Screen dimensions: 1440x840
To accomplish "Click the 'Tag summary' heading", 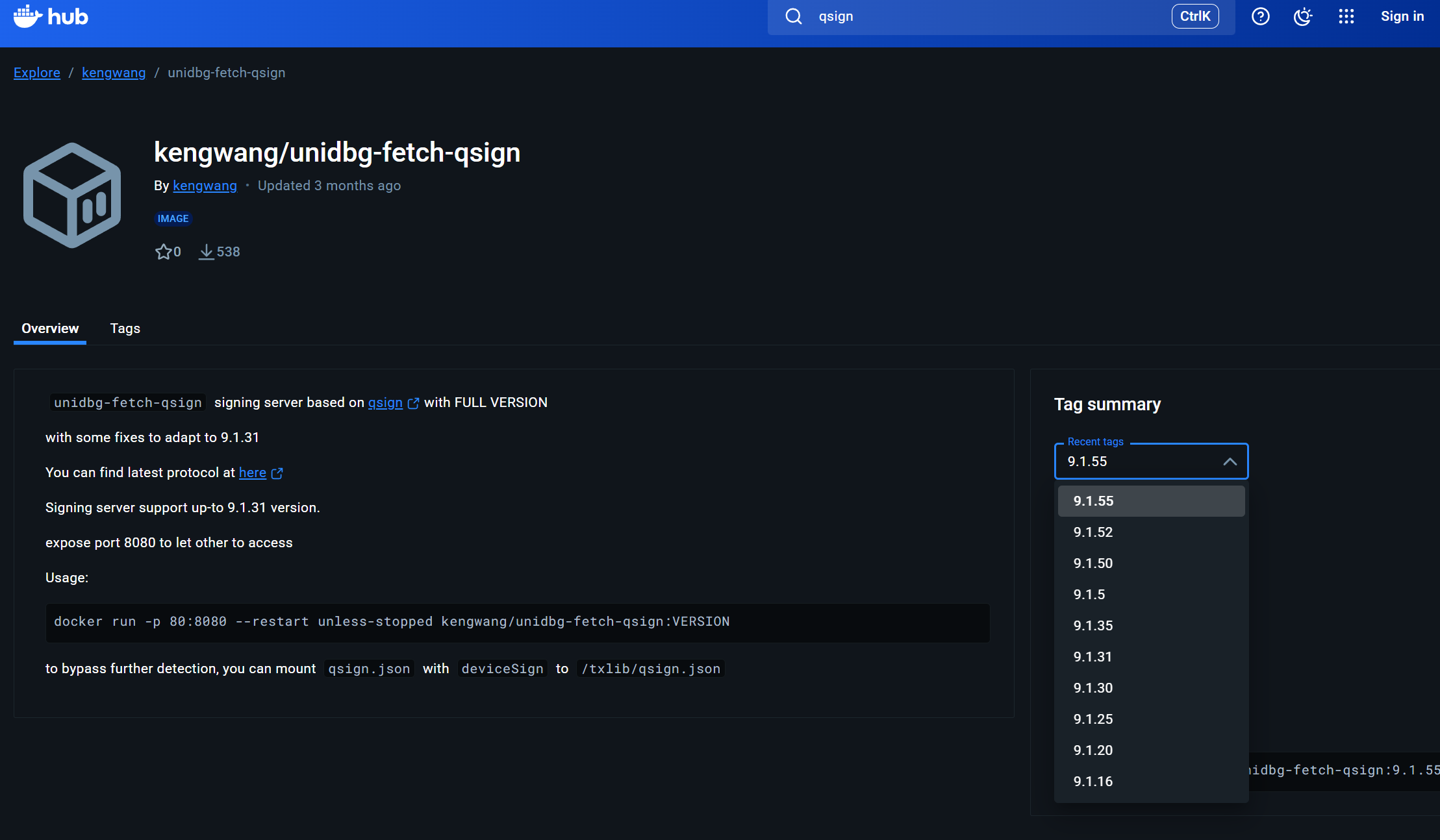I will (1107, 404).
